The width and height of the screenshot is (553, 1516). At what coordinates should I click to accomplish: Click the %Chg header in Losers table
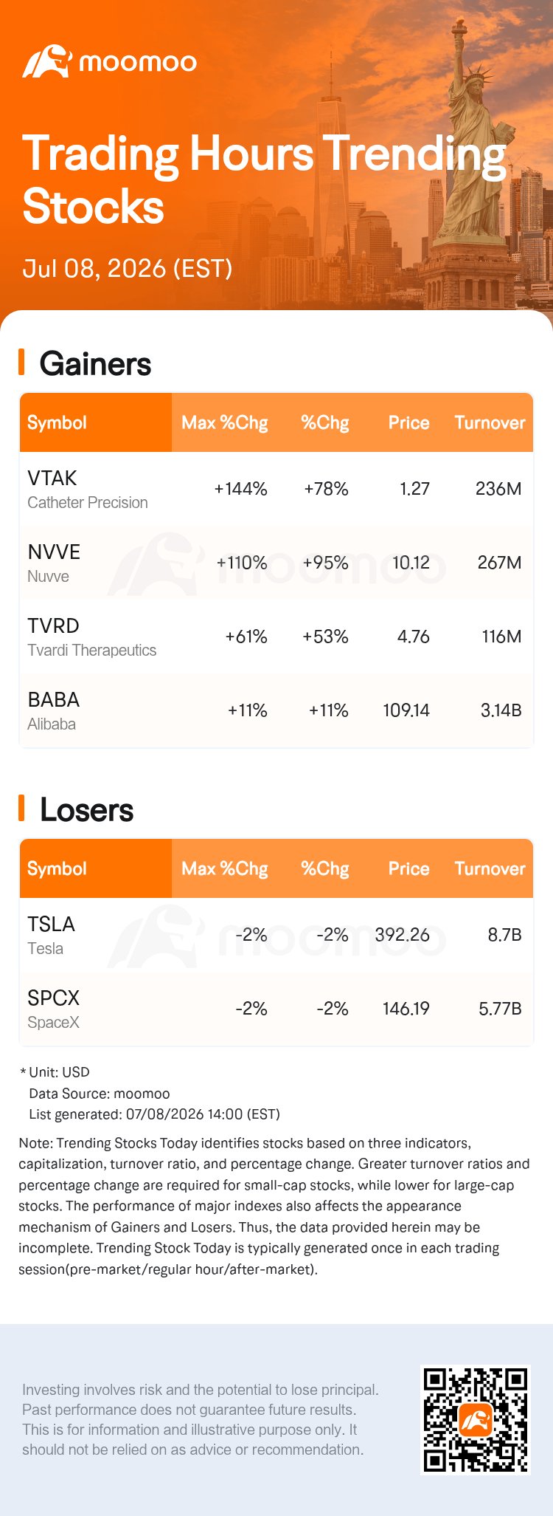tap(325, 868)
